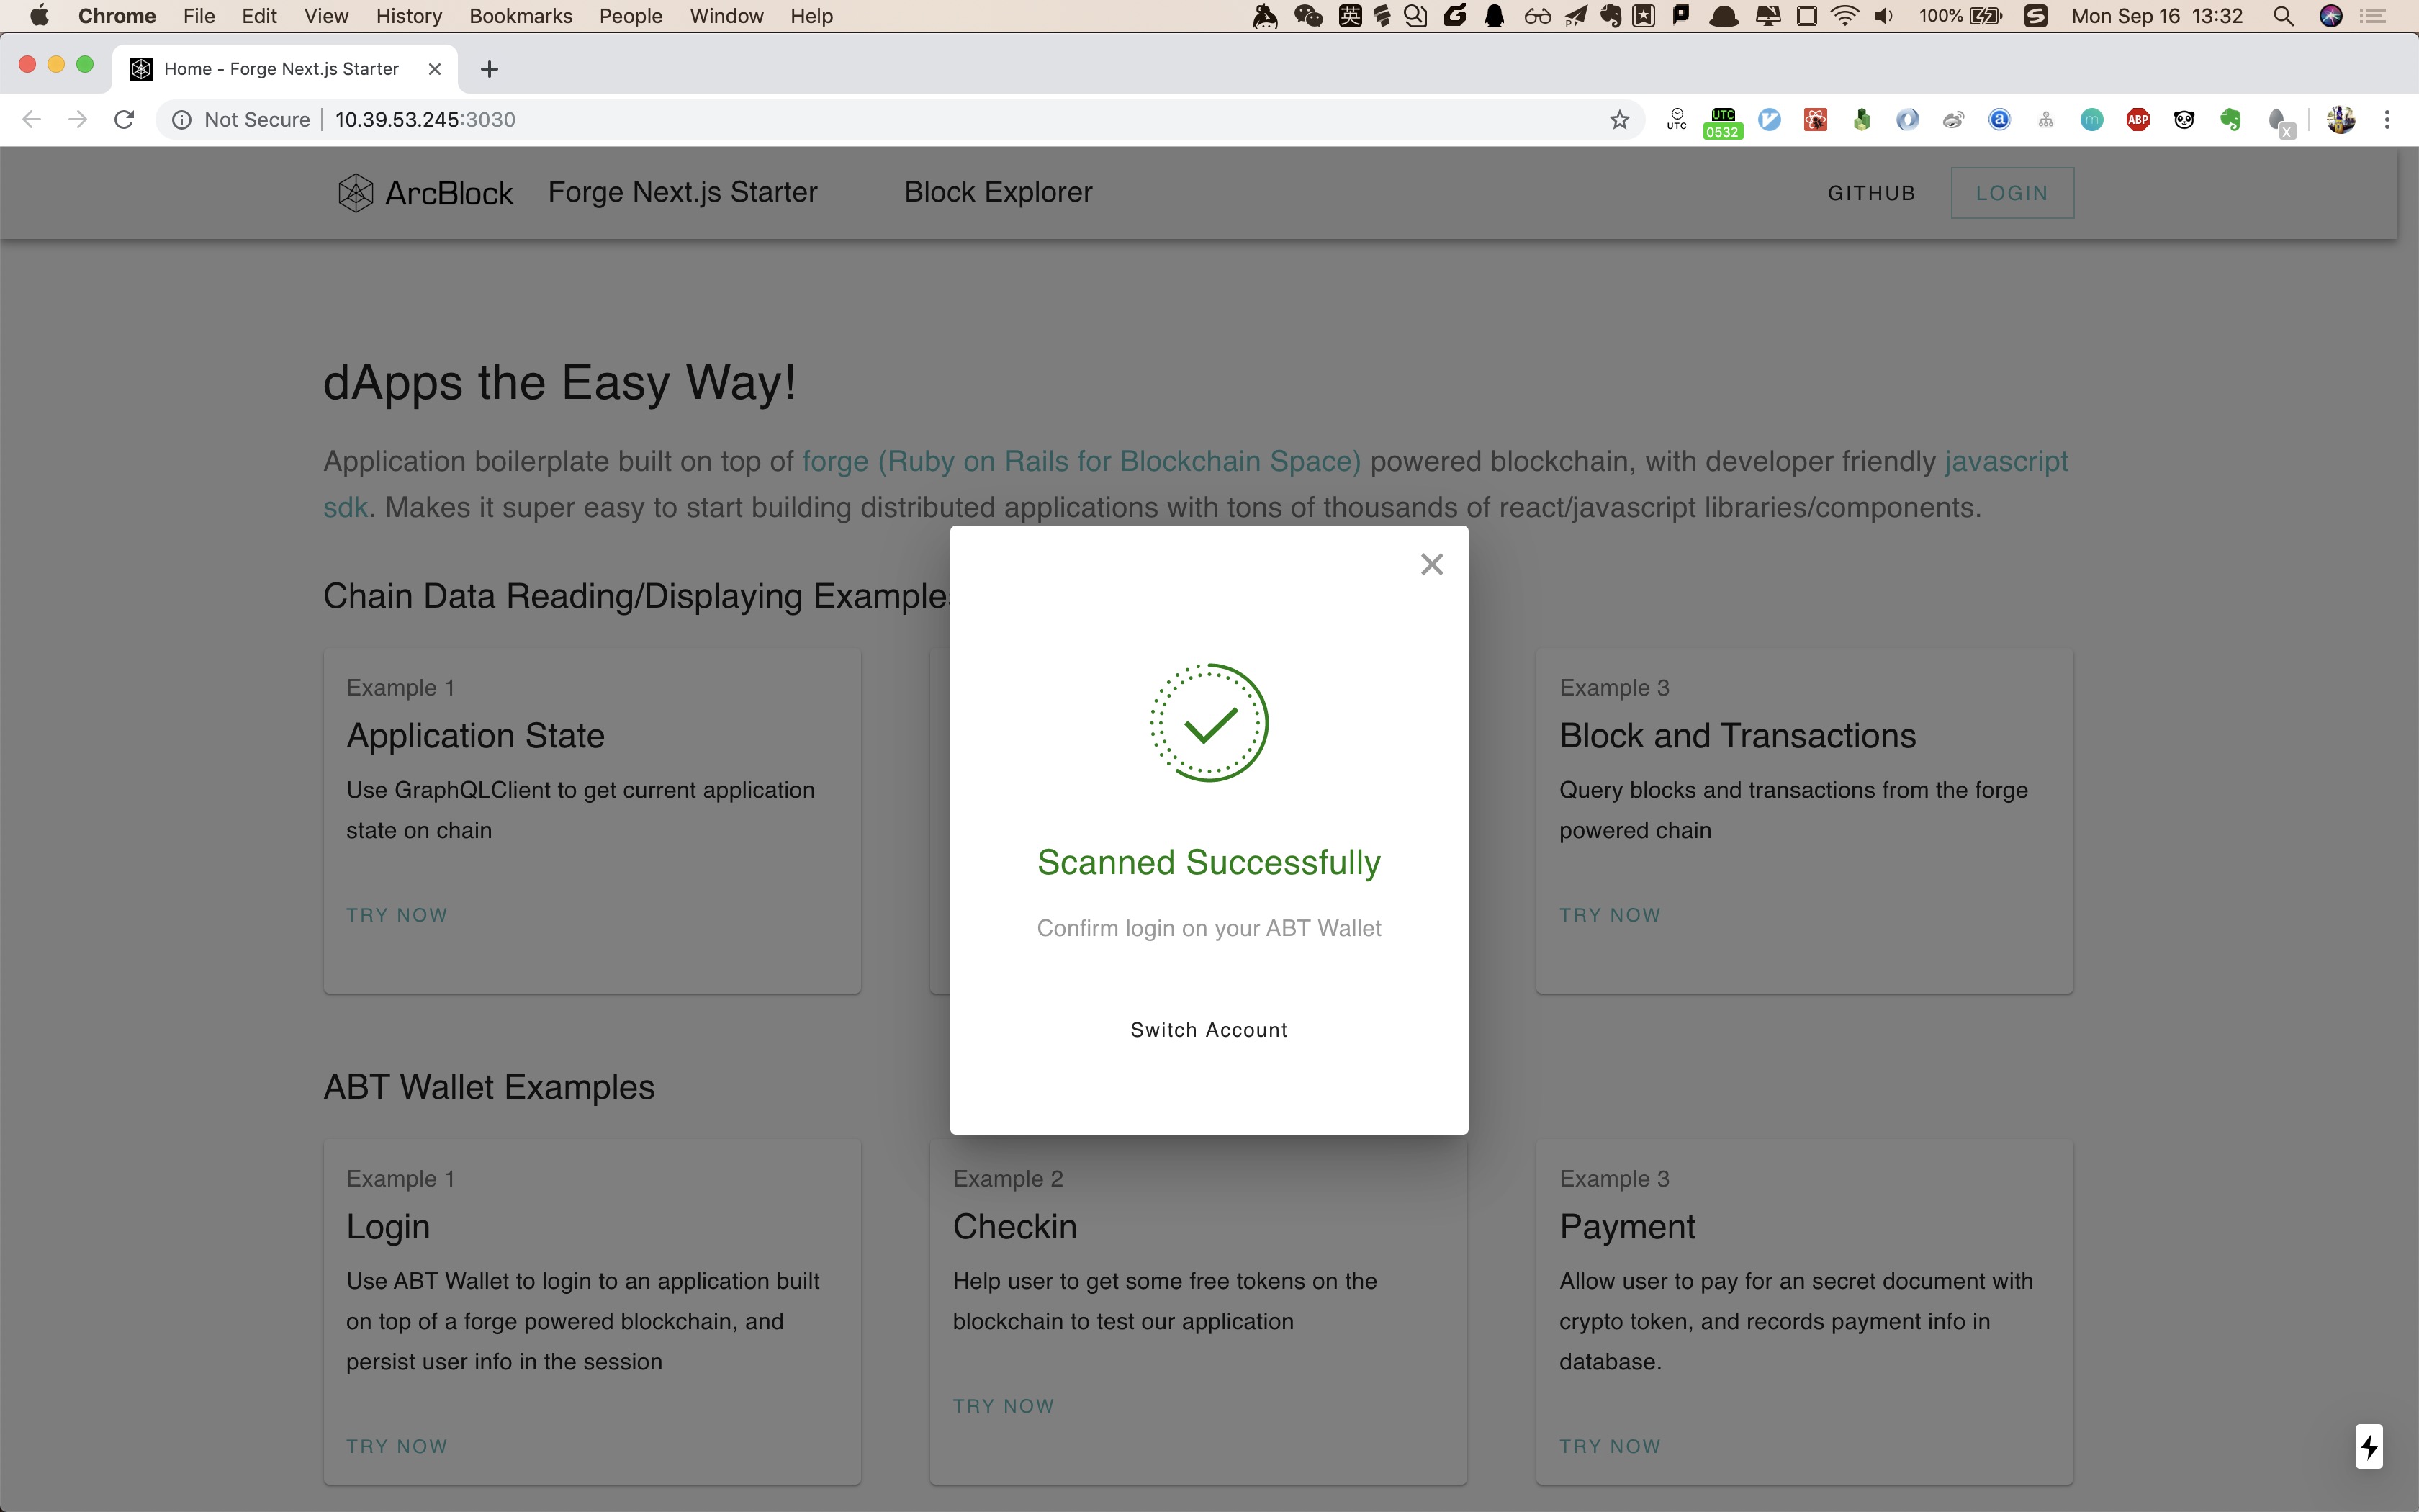Image resolution: width=2419 pixels, height=1512 pixels.
Task: Open the sitemap tree extension icon
Action: click(2045, 120)
